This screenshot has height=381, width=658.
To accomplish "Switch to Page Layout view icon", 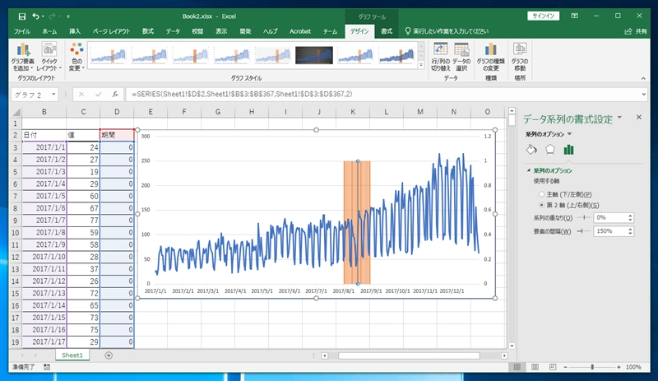I will pyautogui.click(x=535, y=367).
